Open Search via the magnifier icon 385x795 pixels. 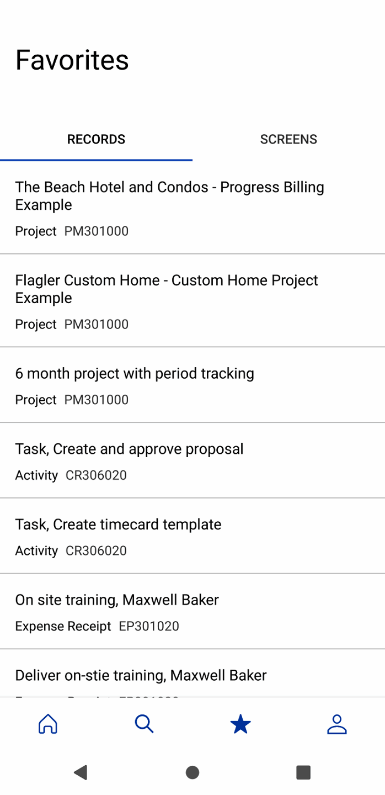tap(144, 724)
